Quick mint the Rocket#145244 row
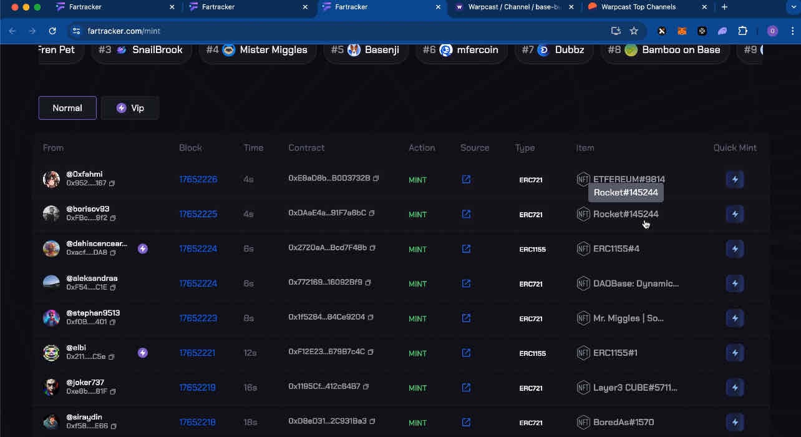801x437 pixels. coord(735,214)
